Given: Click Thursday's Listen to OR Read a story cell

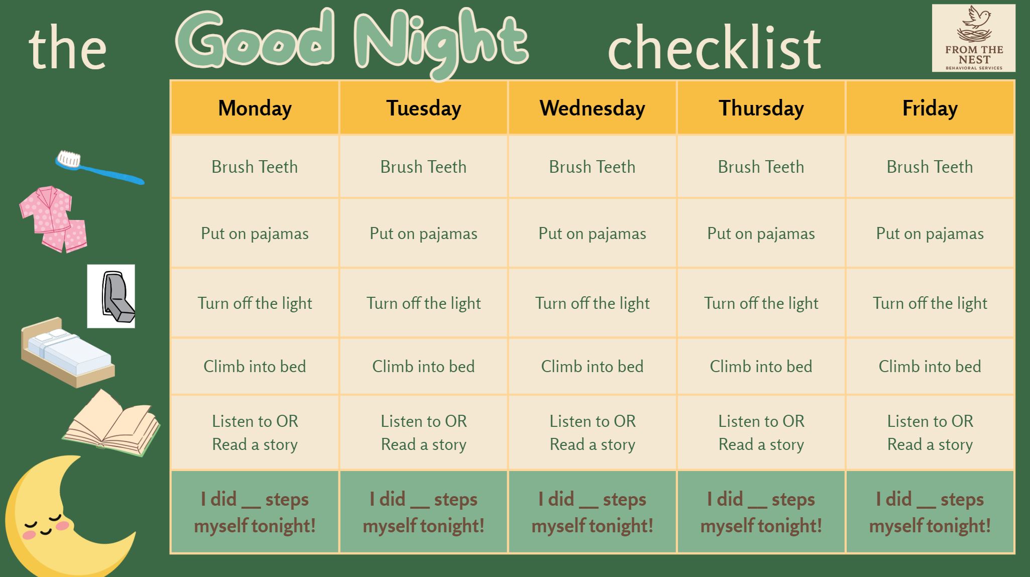Looking at the screenshot, I should [761, 432].
